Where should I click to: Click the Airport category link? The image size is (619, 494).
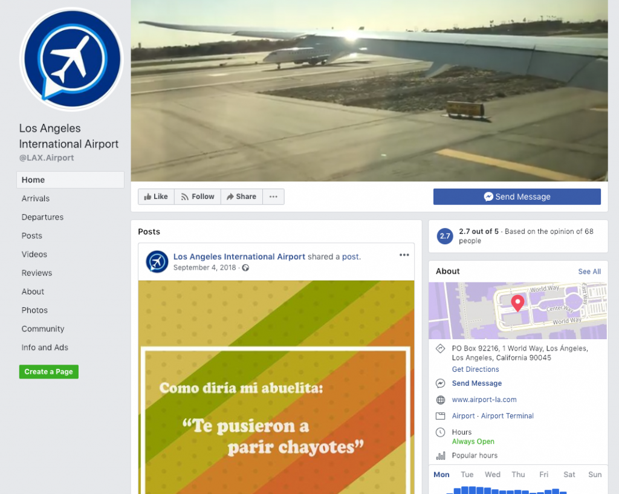pos(464,416)
